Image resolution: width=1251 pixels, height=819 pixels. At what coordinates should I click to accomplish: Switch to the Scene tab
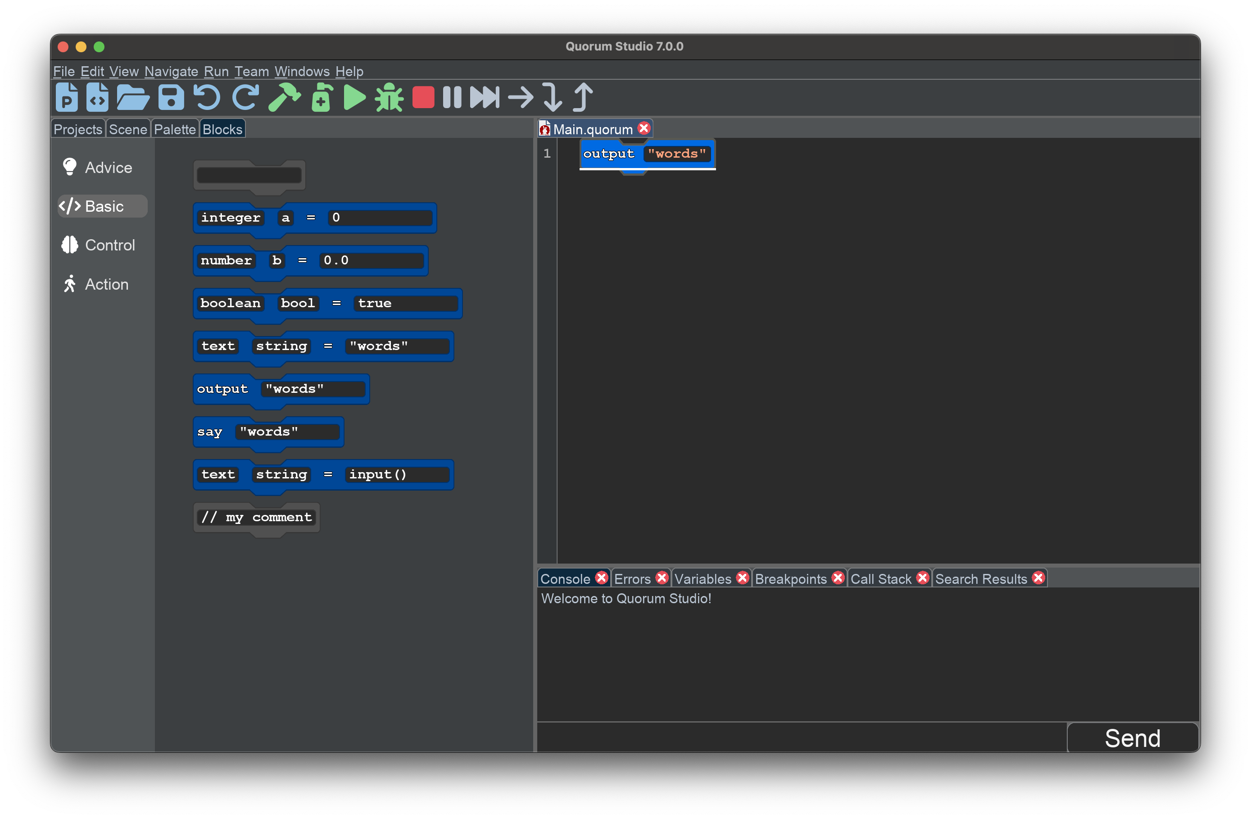[128, 129]
